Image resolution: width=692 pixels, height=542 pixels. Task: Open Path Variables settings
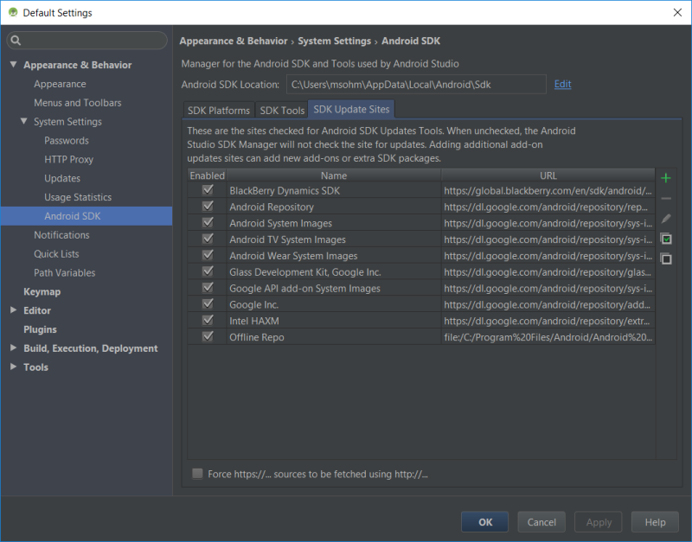pos(64,273)
